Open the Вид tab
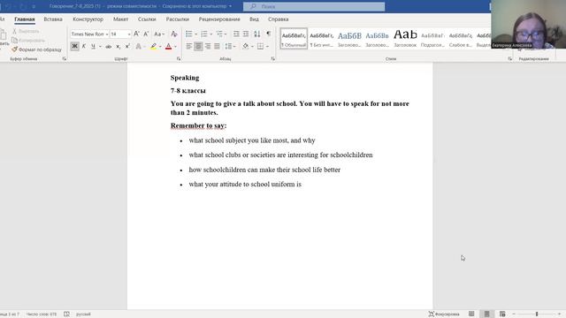566x318 pixels. [x=254, y=19]
